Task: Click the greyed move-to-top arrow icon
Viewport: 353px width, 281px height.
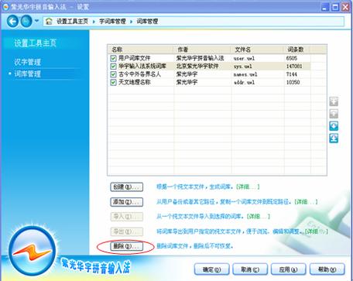Action: 334,101
